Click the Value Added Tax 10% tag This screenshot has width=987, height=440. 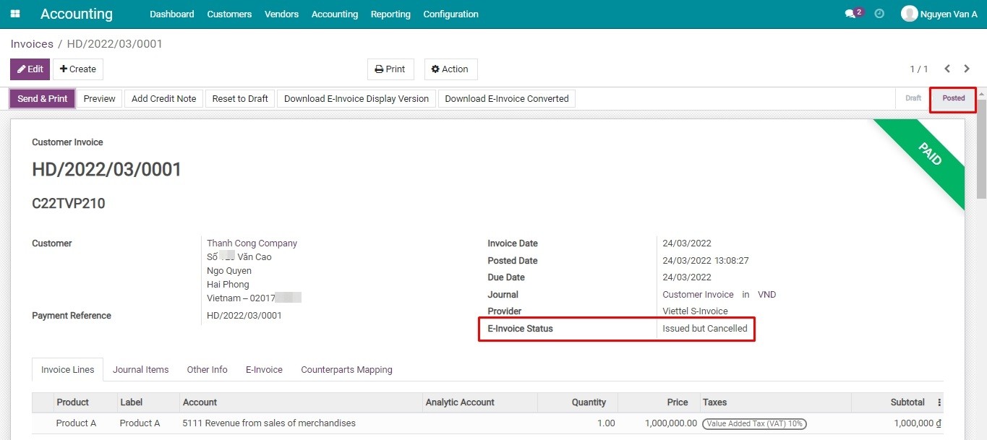click(x=754, y=423)
